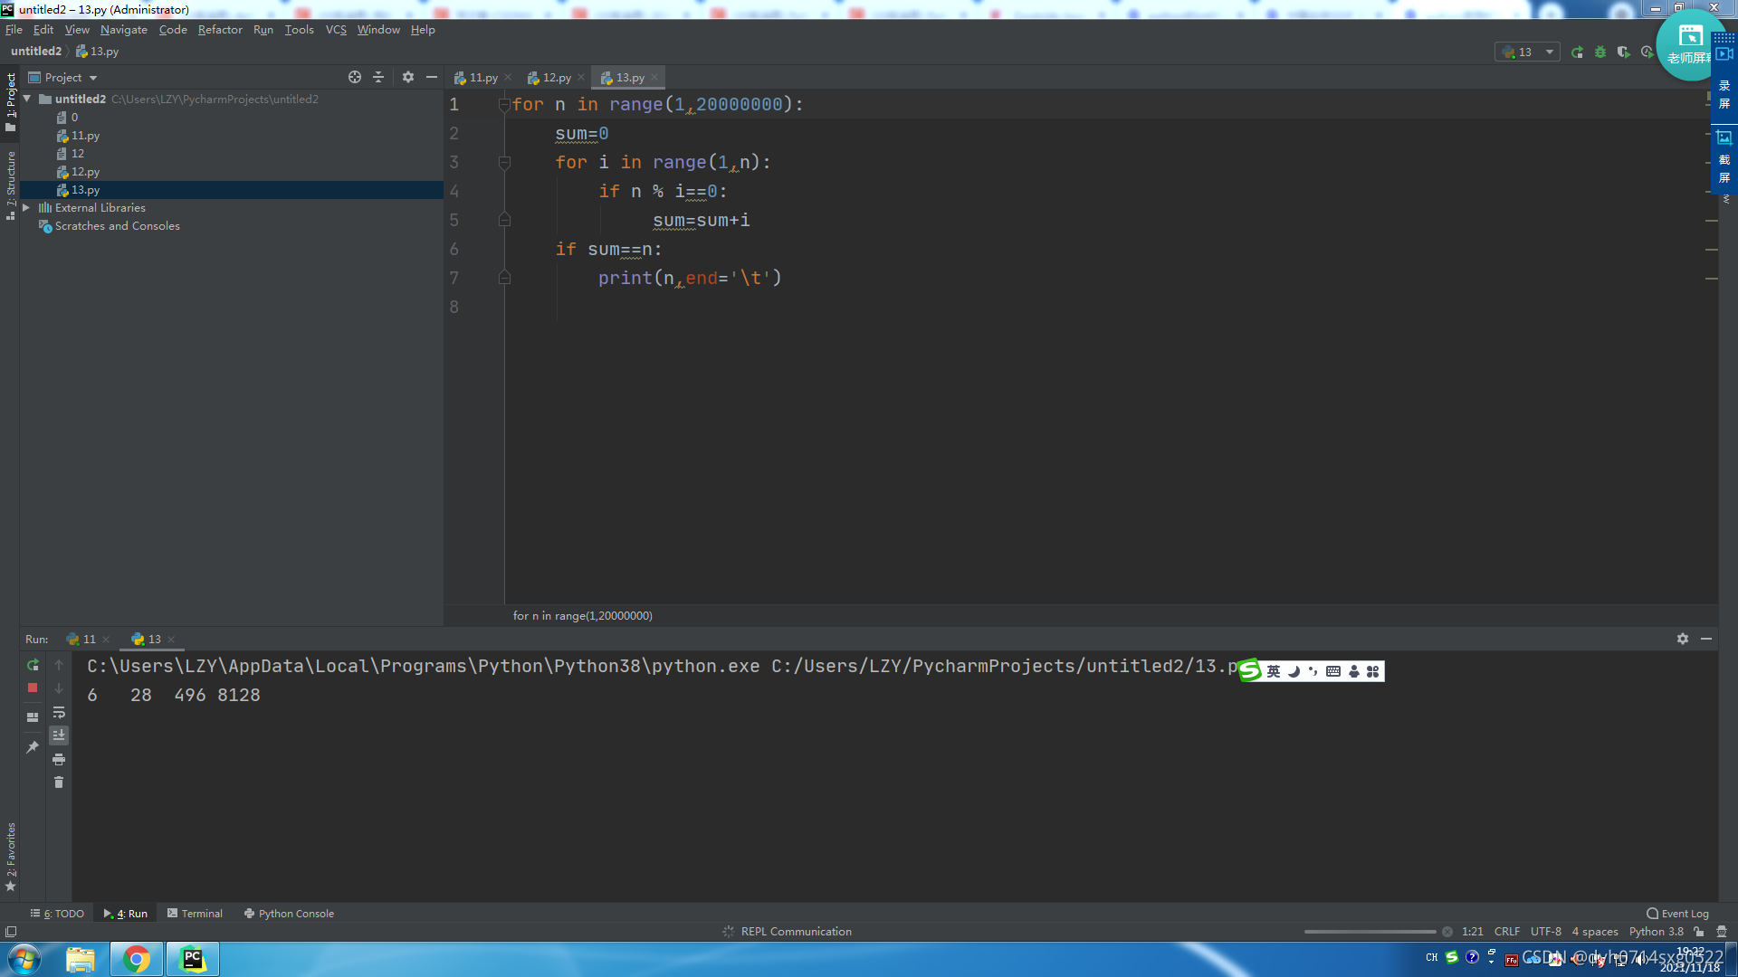Fold the inner for loop on line 3
Image resolution: width=1738 pixels, height=977 pixels.
pyautogui.click(x=504, y=163)
